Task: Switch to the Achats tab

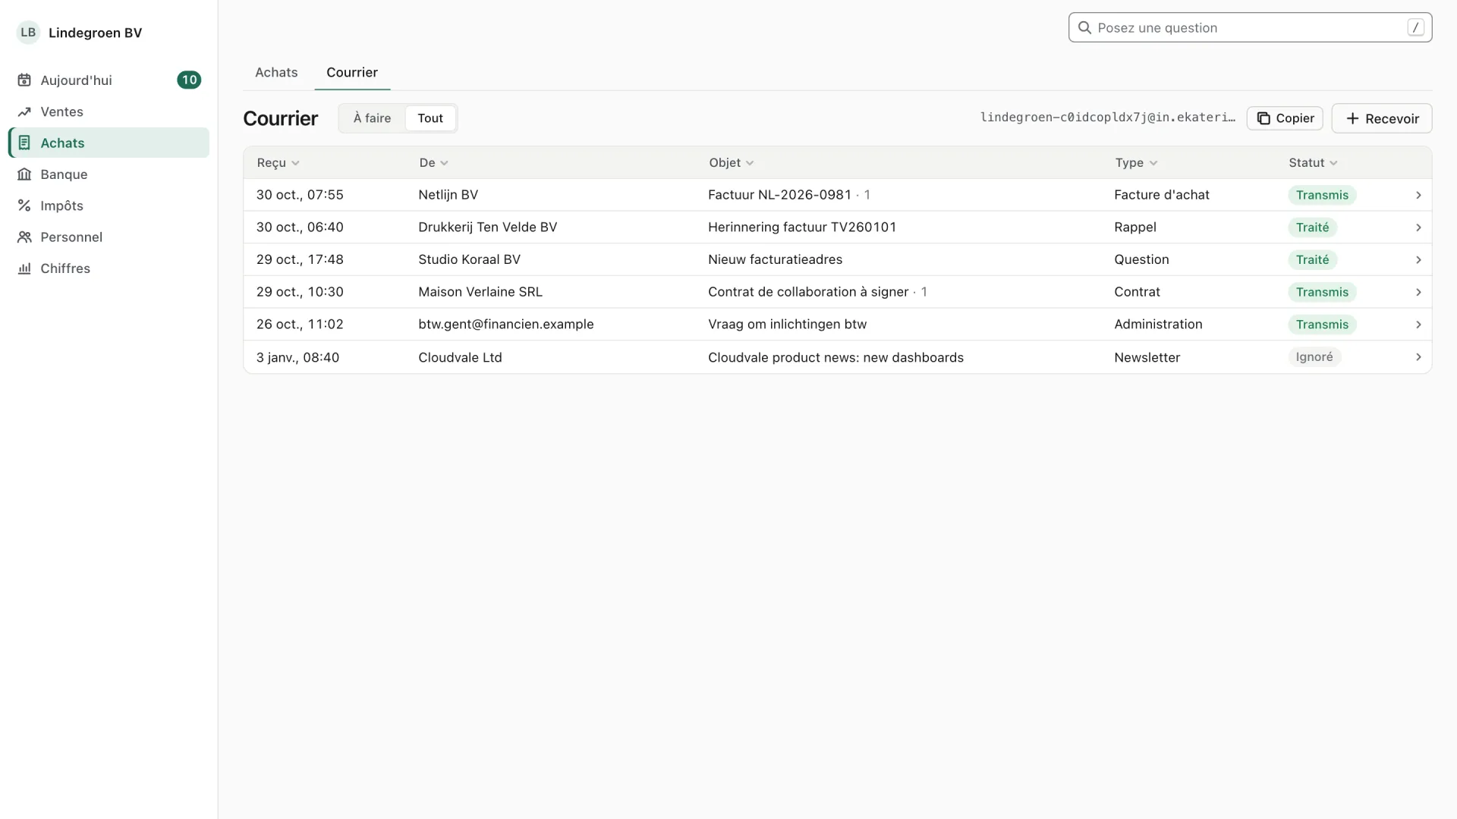Action: click(276, 73)
